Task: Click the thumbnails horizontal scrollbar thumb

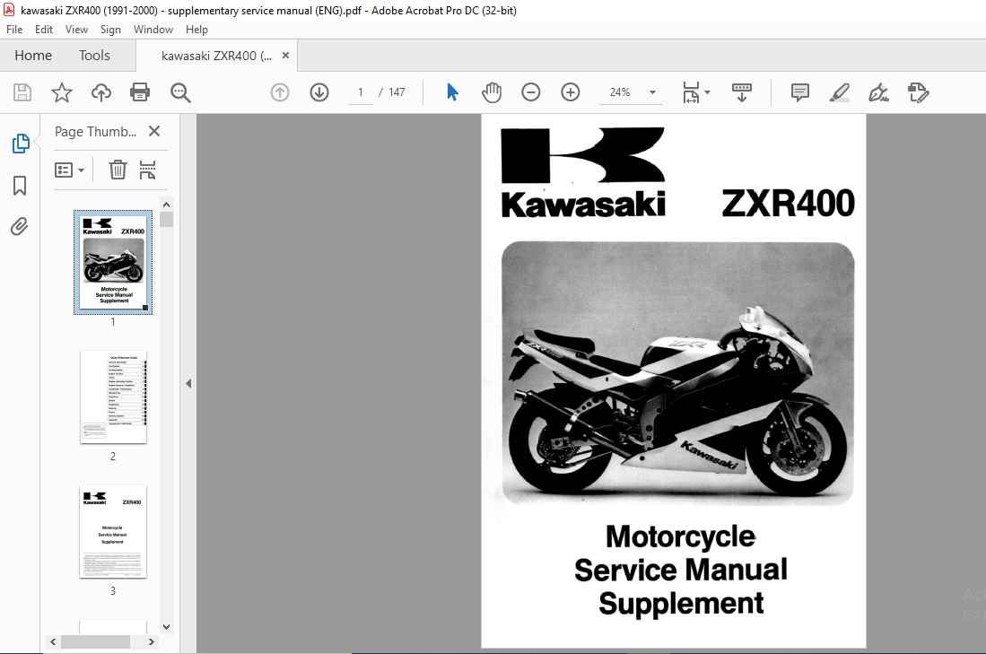Action: coord(96,642)
